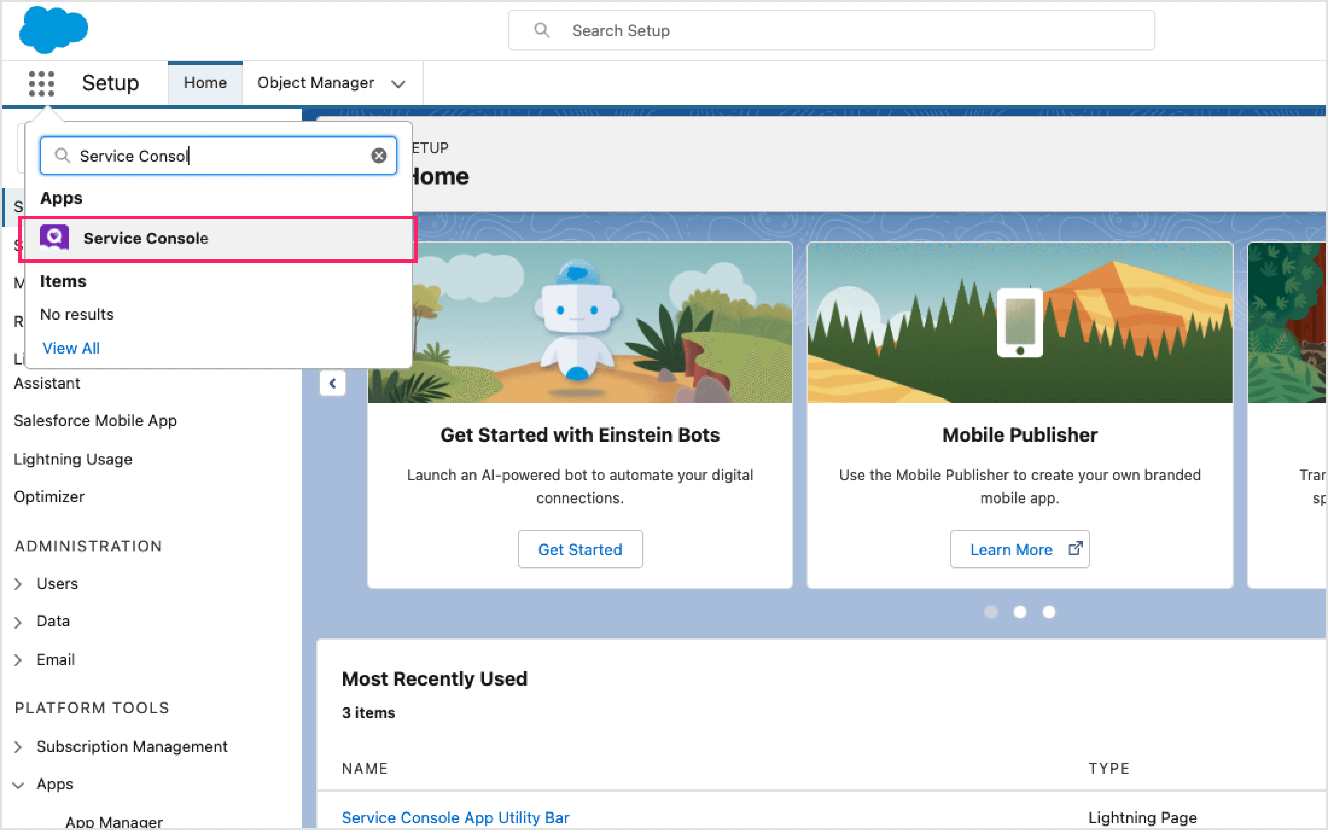Clear the Quick Find text with the X icon
Viewport: 1328px width, 830px height.
click(379, 155)
